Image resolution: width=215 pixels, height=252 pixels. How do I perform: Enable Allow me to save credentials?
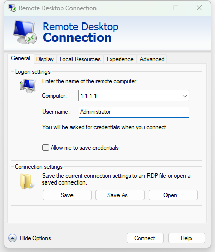click(x=45, y=148)
